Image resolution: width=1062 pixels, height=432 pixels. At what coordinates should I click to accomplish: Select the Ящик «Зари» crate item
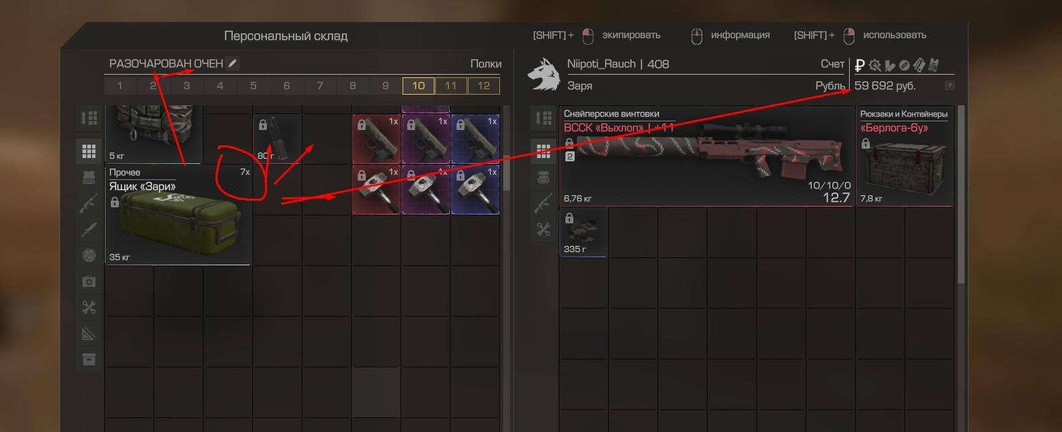tap(178, 215)
